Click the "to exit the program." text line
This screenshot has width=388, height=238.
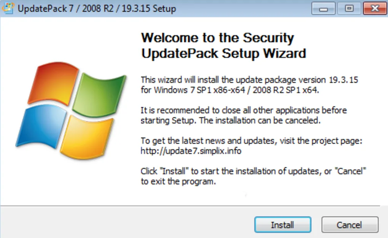[178, 181]
